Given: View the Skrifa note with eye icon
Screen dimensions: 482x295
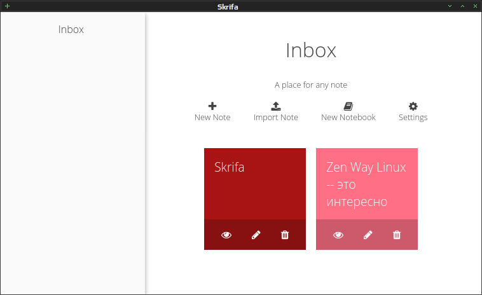Looking at the screenshot, I should 226,235.
